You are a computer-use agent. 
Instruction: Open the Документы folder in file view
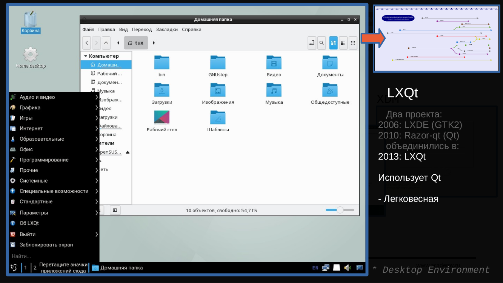[330, 66]
